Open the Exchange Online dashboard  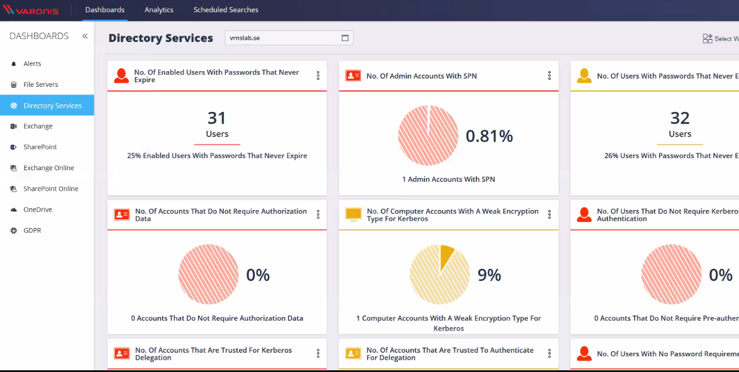click(x=47, y=168)
